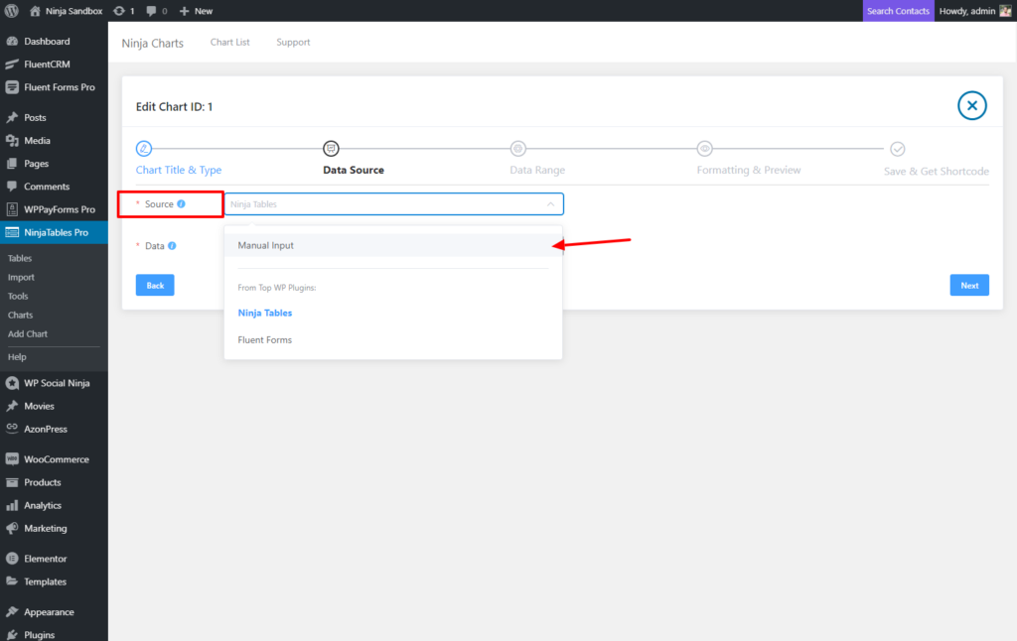This screenshot has height=641, width=1017.
Task: Open the Source dropdown field
Action: click(393, 204)
